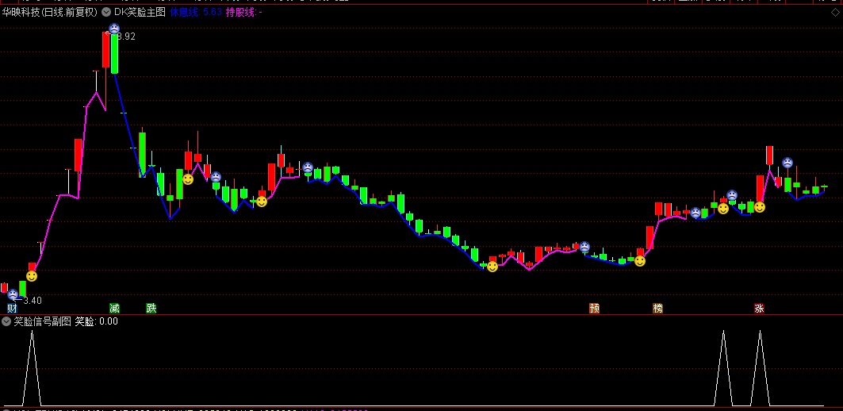Click the red 涨 event marker

pyautogui.click(x=759, y=308)
